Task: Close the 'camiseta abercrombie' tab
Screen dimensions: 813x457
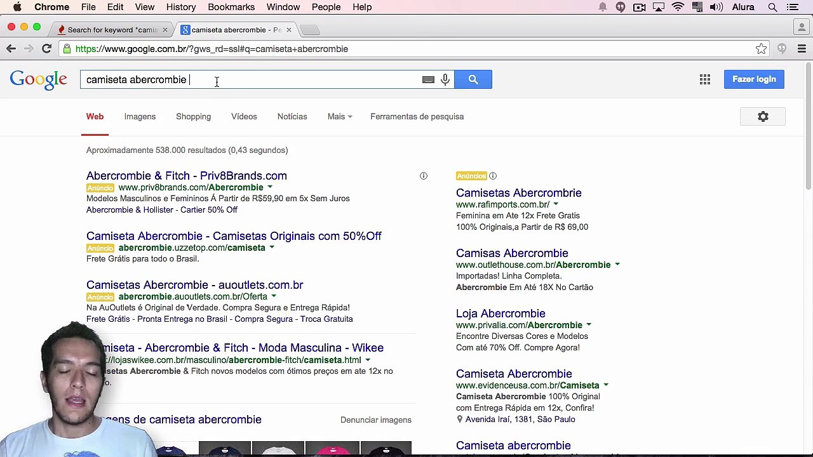Action: coord(289,30)
